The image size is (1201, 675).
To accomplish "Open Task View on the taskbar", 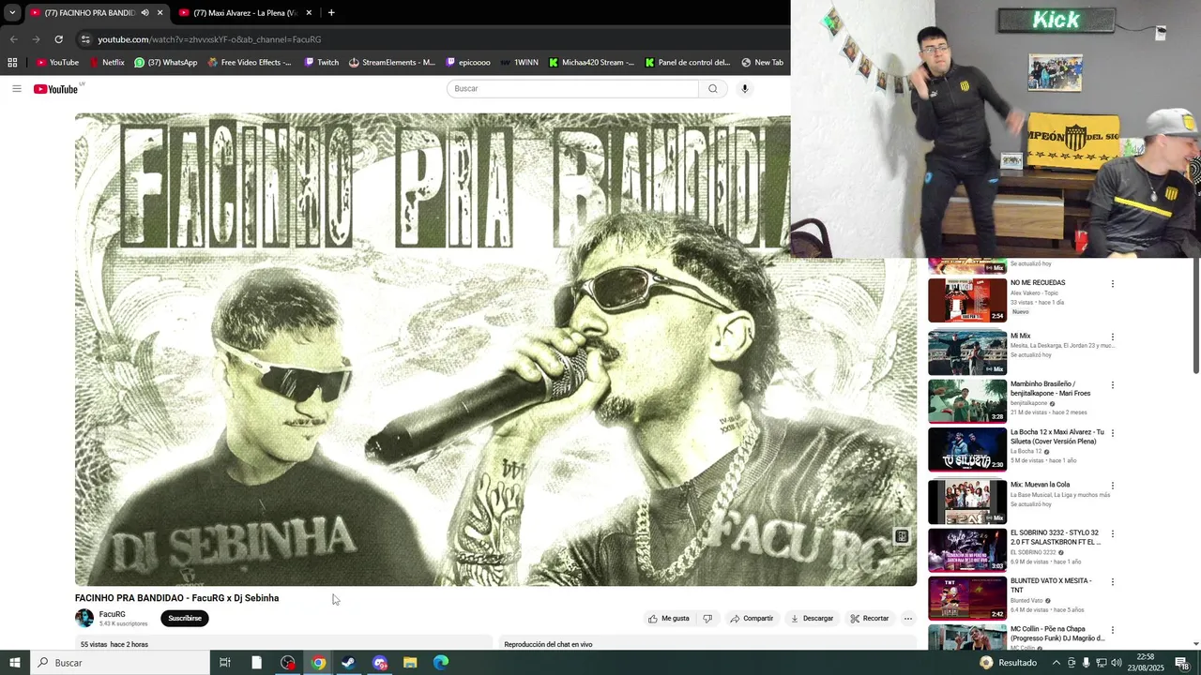I will 225,663.
